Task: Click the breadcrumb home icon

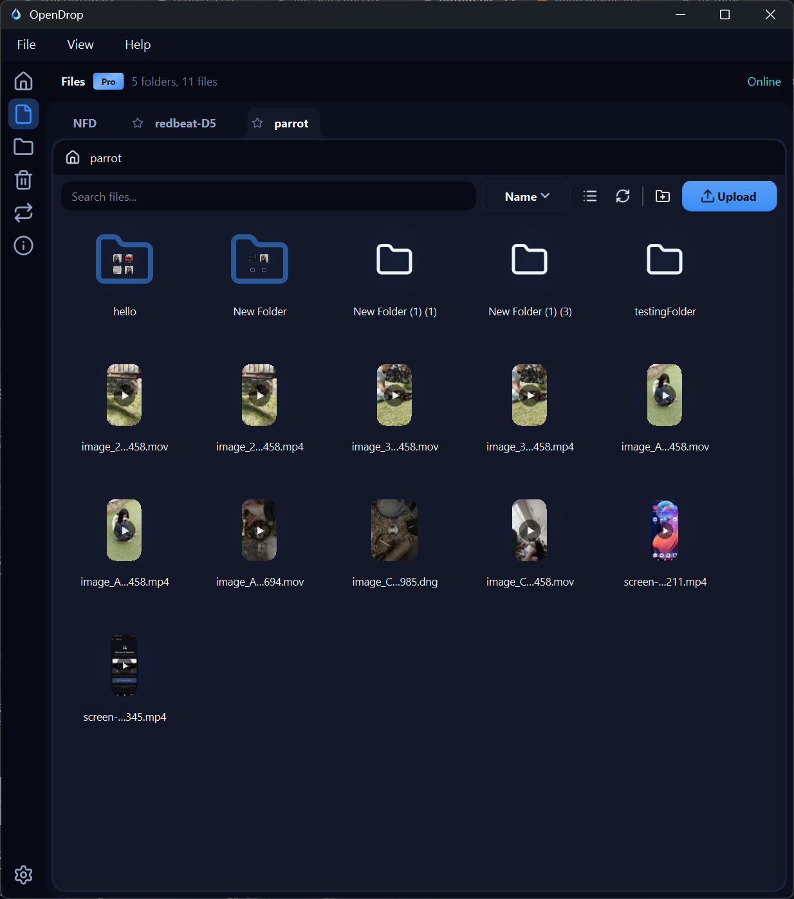Action: tap(73, 158)
